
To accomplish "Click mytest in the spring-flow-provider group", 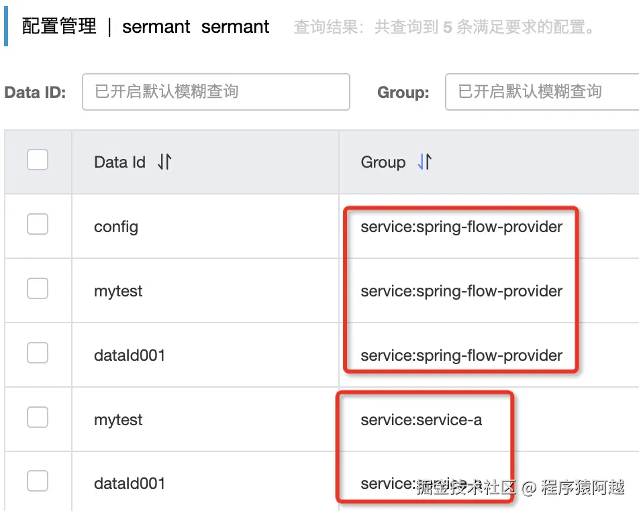I will point(118,291).
